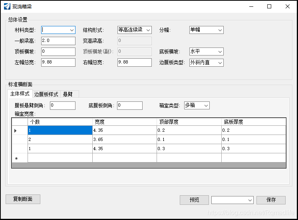Image resolution: width=298 pixels, height=220 pixels.
Task: Click the 0.2 底板厚度 cell in first row
Action: click(x=254, y=130)
